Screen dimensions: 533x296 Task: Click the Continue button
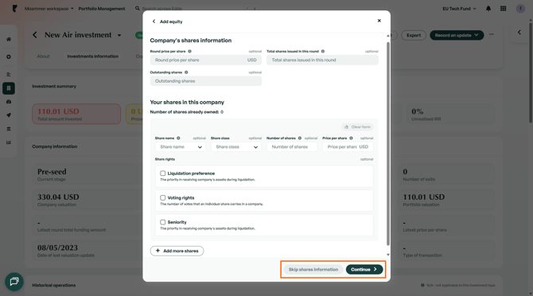pyautogui.click(x=364, y=270)
